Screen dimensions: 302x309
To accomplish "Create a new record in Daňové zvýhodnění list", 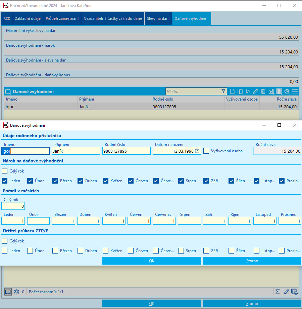I will coord(232,91).
